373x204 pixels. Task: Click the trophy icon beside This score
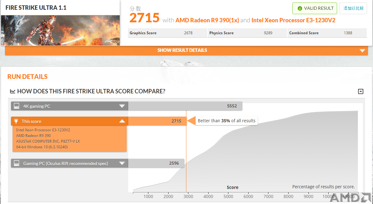[x=16, y=121]
